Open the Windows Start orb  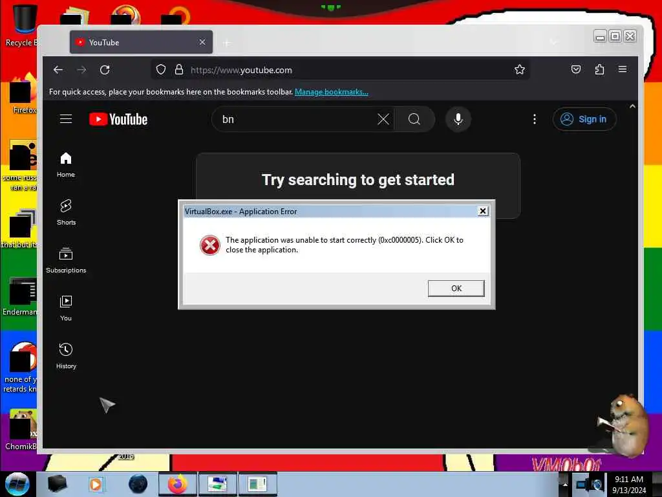coord(17,484)
